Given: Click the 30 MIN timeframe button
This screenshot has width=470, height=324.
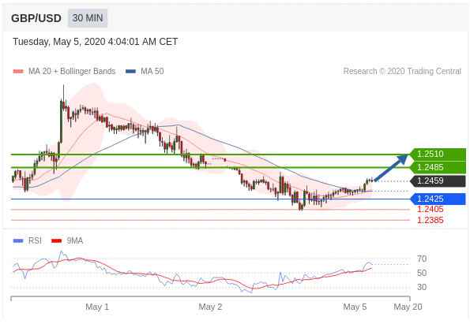Looking at the screenshot, I should pyautogui.click(x=88, y=18).
